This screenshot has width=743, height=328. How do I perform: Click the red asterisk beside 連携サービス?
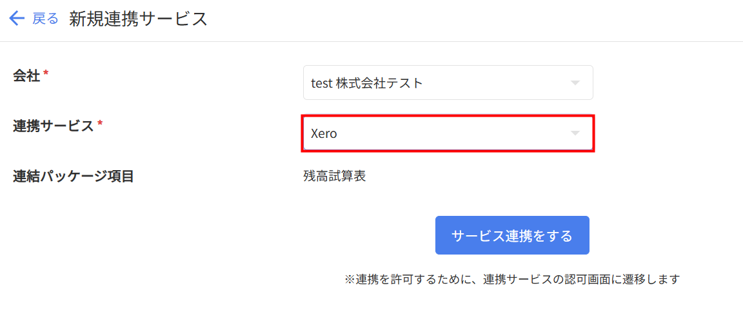100,124
